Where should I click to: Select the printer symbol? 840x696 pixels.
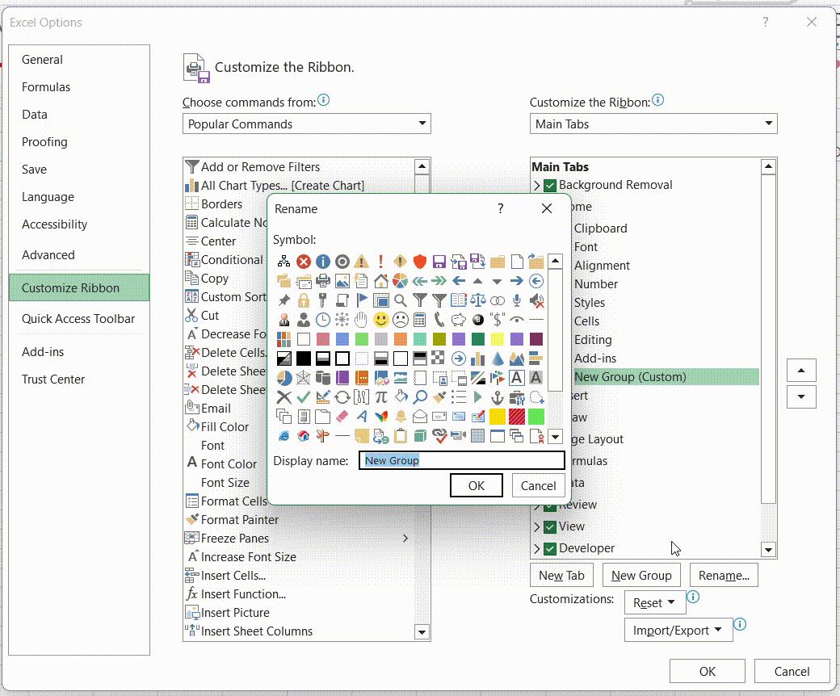coord(323,281)
